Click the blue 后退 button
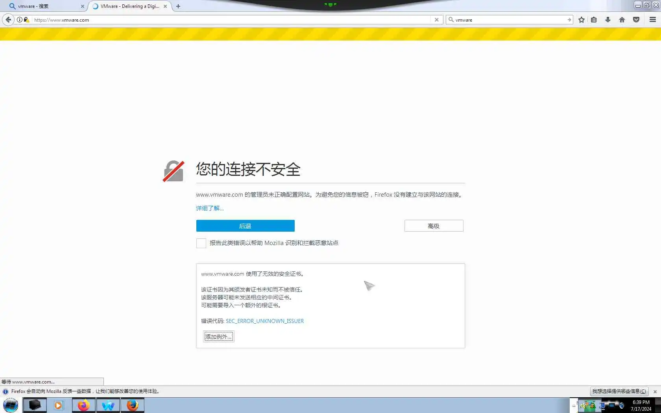Image resolution: width=661 pixels, height=413 pixels. coord(245,226)
